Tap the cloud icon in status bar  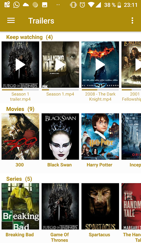point(26,5)
